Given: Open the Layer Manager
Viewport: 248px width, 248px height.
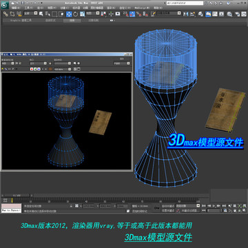Looking at the screenshot, I should click(x=200, y=14).
